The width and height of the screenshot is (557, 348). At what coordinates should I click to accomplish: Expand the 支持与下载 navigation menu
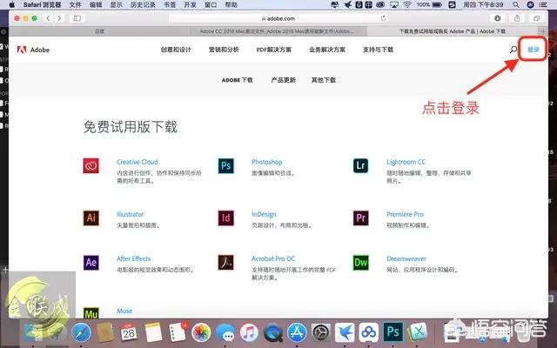coord(378,50)
